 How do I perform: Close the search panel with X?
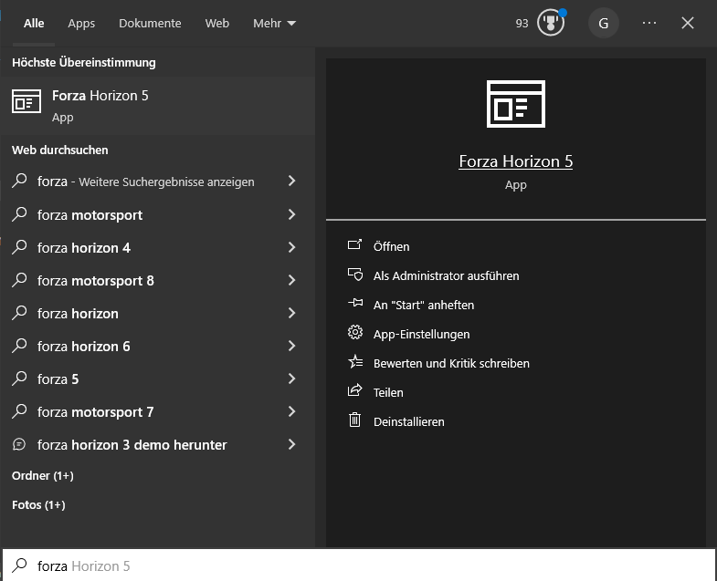coord(687,23)
